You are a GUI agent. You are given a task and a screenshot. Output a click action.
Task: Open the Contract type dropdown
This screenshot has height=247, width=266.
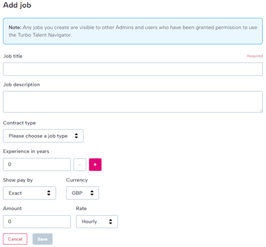click(43, 136)
